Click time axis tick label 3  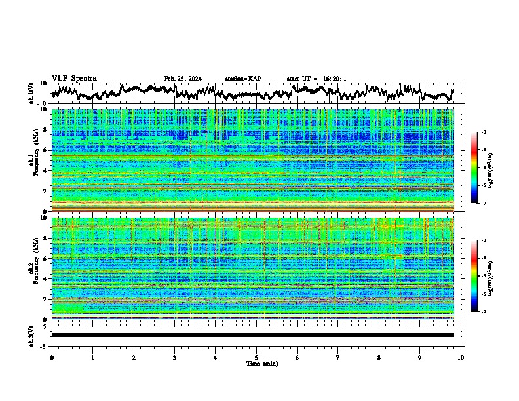click(174, 358)
